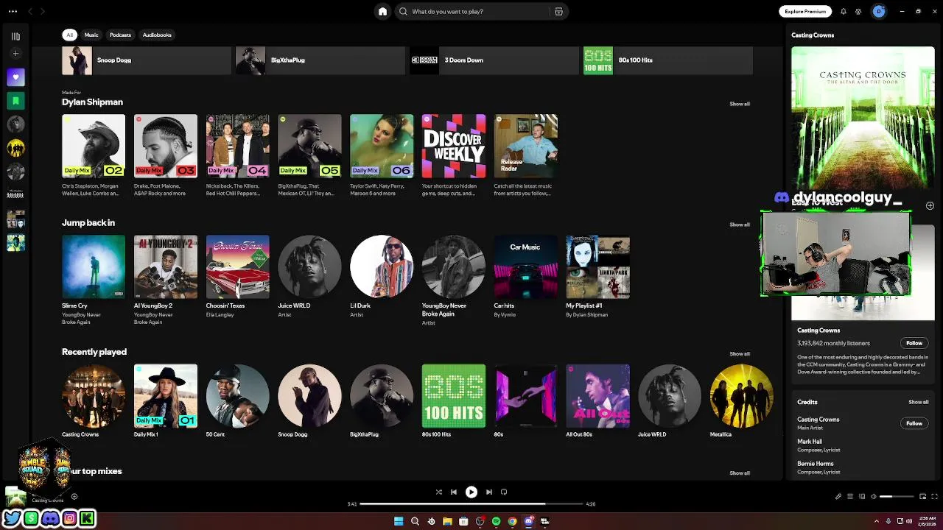
Task: Open Liked Songs heart tile in sidebar
Action: click(x=15, y=77)
